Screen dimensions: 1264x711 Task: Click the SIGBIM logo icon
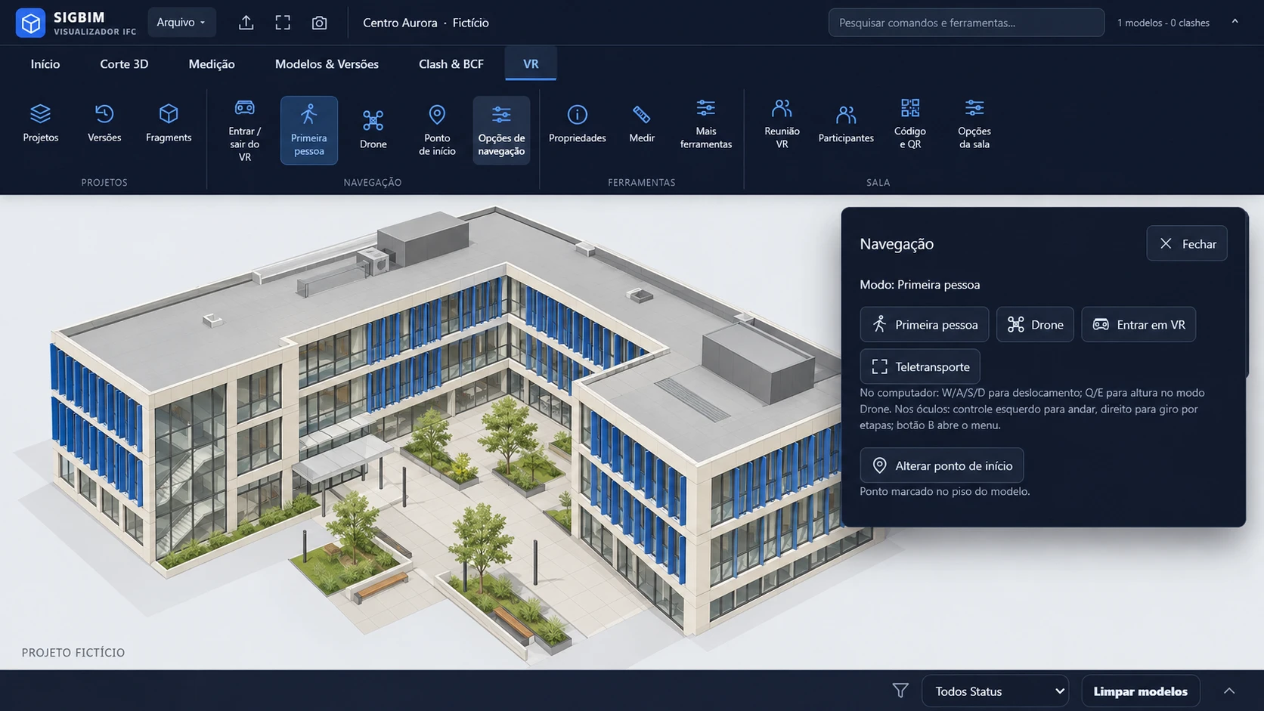[x=30, y=23]
